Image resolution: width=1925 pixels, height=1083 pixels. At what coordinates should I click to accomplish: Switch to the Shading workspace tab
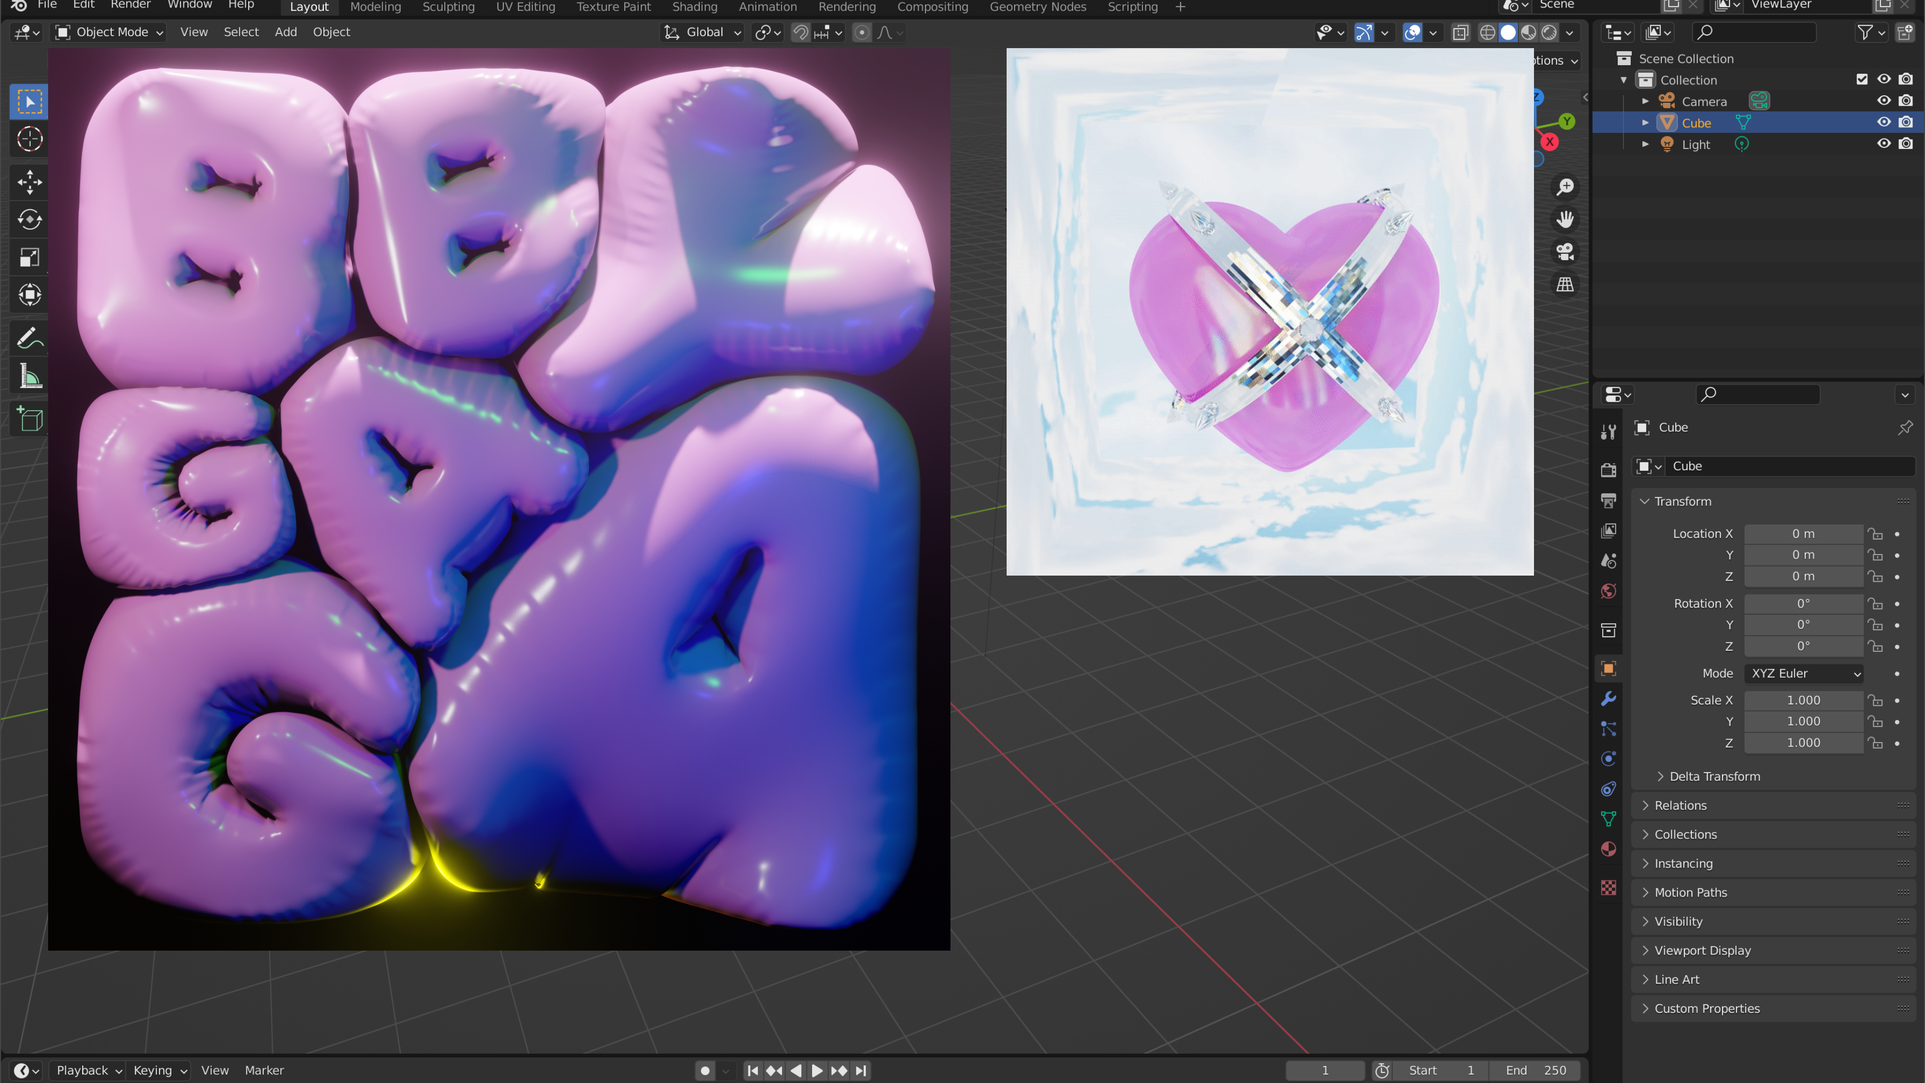[x=694, y=7]
